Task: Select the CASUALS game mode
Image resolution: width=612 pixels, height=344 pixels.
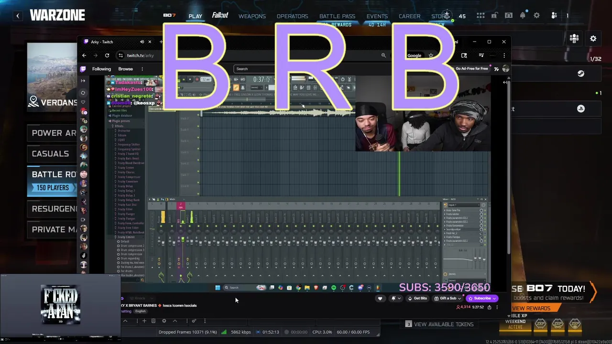Action: [53, 154]
